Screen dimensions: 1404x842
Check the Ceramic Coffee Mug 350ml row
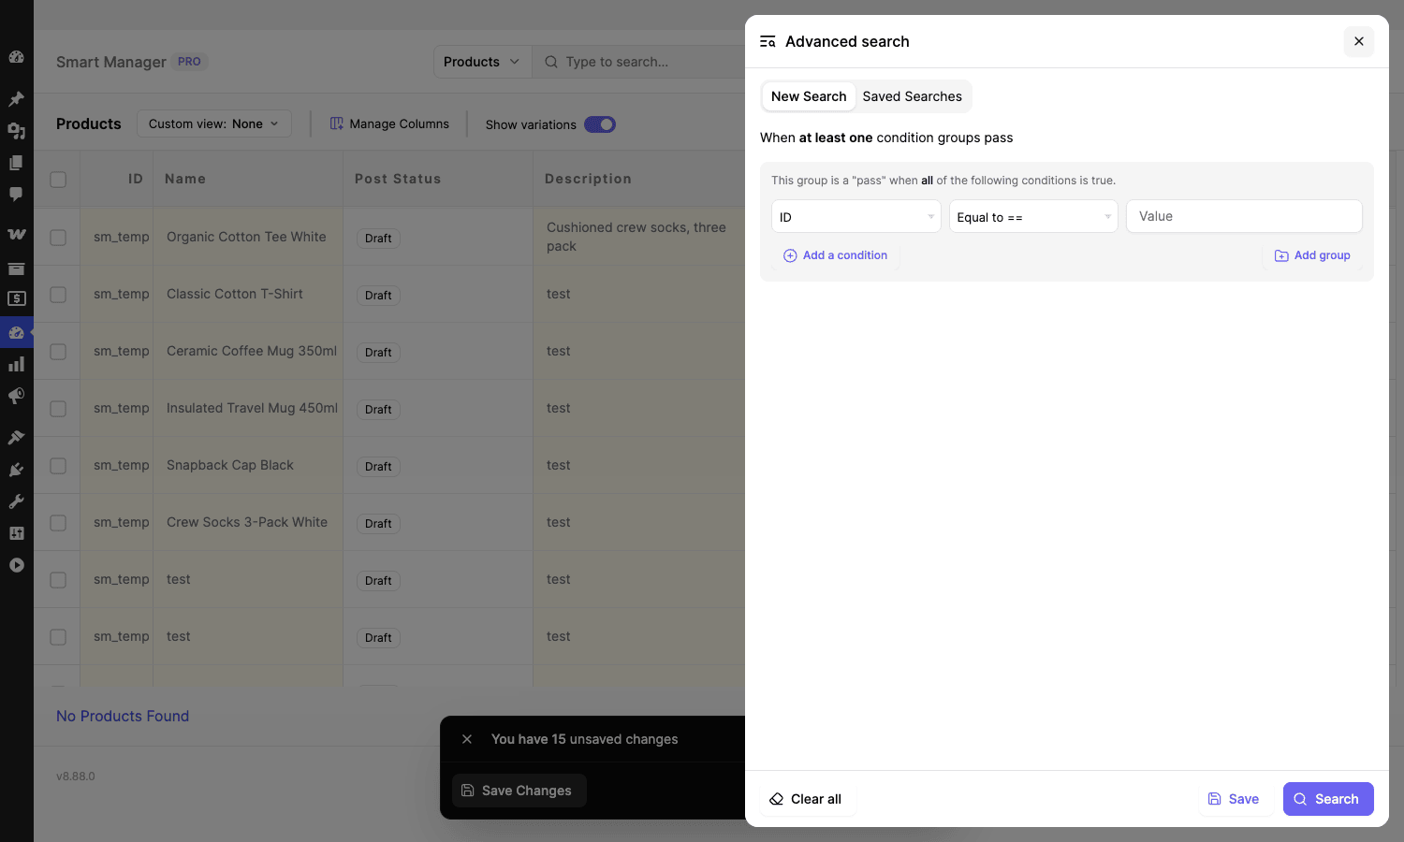point(58,352)
